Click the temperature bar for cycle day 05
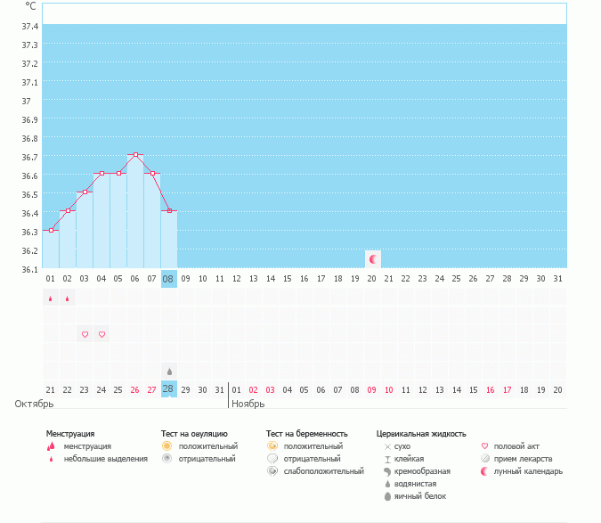601x523 pixels. 118,221
